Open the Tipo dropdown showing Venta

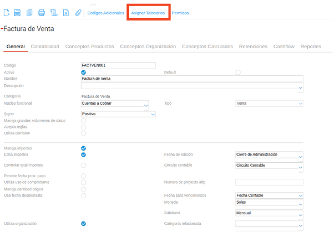pos(269,104)
